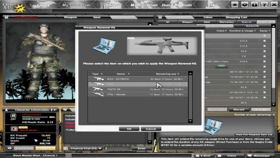The width and height of the screenshot is (280, 158).
Task: Open the Shop tab
Action: pos(111,5)
